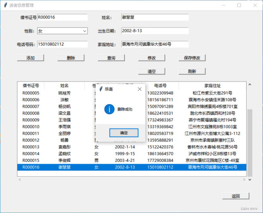
Task: Click the 查询 button
Action: click(x=111, y=58)
